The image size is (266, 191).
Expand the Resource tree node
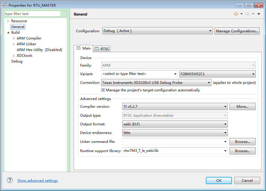[8, 21]
